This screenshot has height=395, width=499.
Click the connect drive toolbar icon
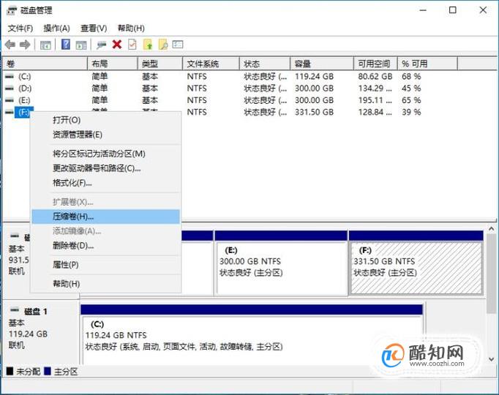(x=102, y=45)
